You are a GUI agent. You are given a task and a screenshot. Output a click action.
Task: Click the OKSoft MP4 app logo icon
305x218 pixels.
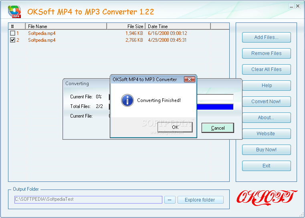pos(14,12)
